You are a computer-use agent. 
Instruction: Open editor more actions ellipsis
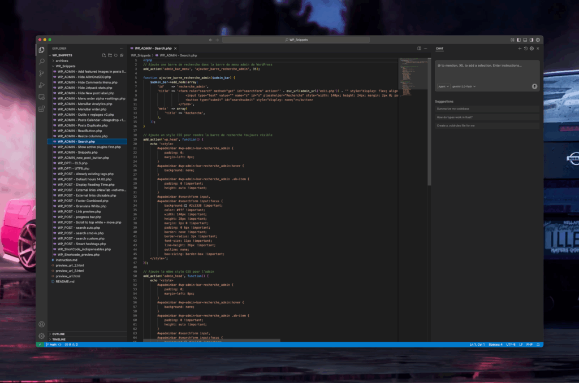tap(425, 49)
